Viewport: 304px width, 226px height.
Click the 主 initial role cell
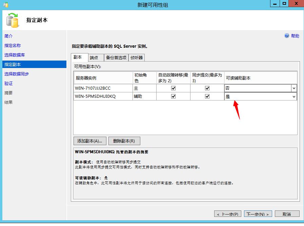pos(144,88)
